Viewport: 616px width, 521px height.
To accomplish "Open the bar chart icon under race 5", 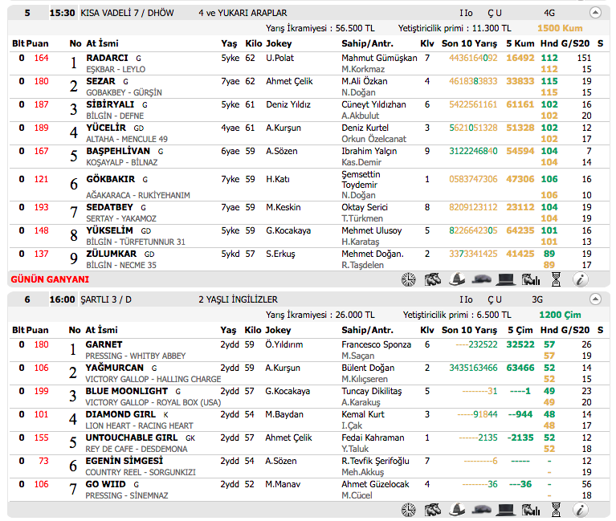I will pyautogui.click(x=531, y=279).
